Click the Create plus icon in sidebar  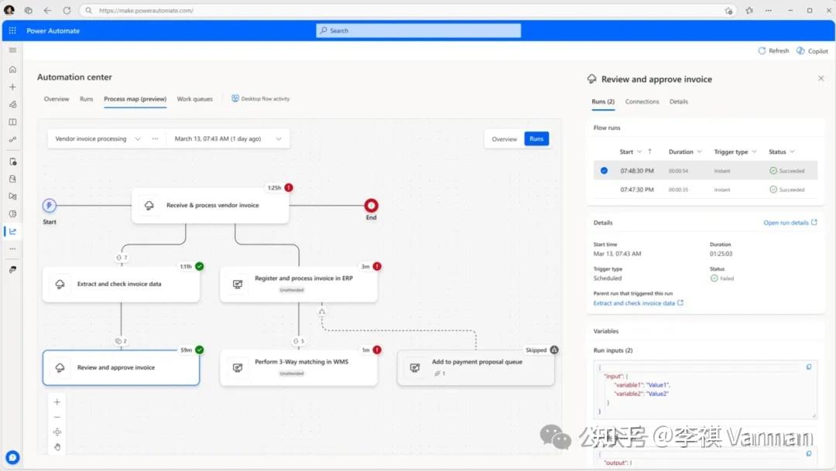[12, 86]
